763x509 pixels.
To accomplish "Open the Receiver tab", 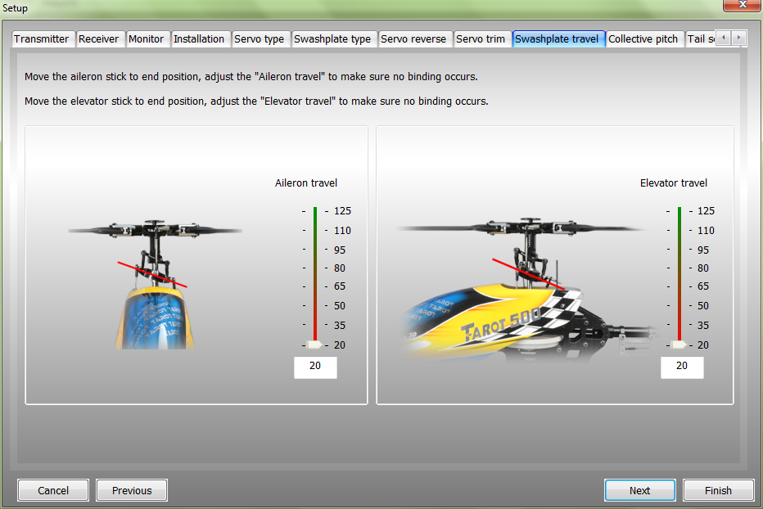I will (99, 39).
